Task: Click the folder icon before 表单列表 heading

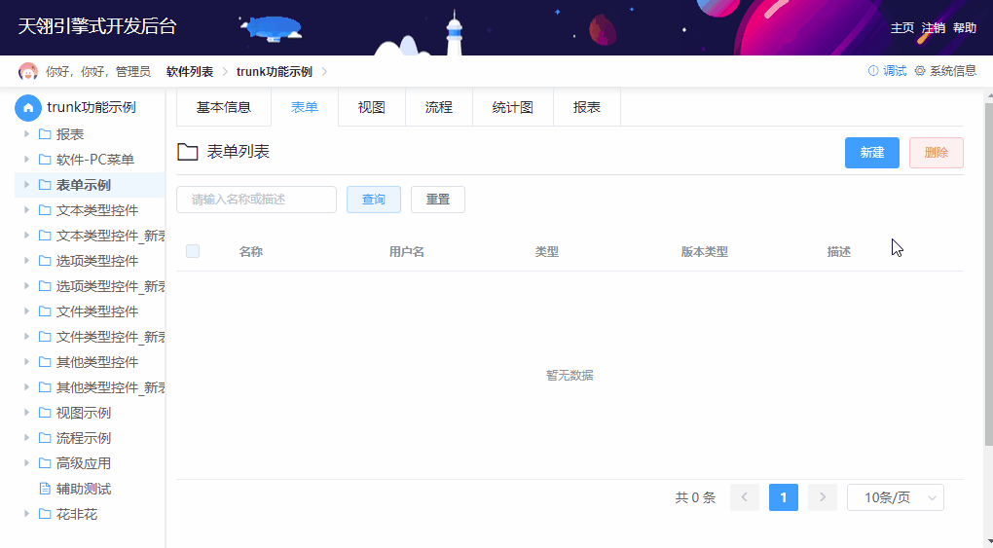Action: (188, 152)
